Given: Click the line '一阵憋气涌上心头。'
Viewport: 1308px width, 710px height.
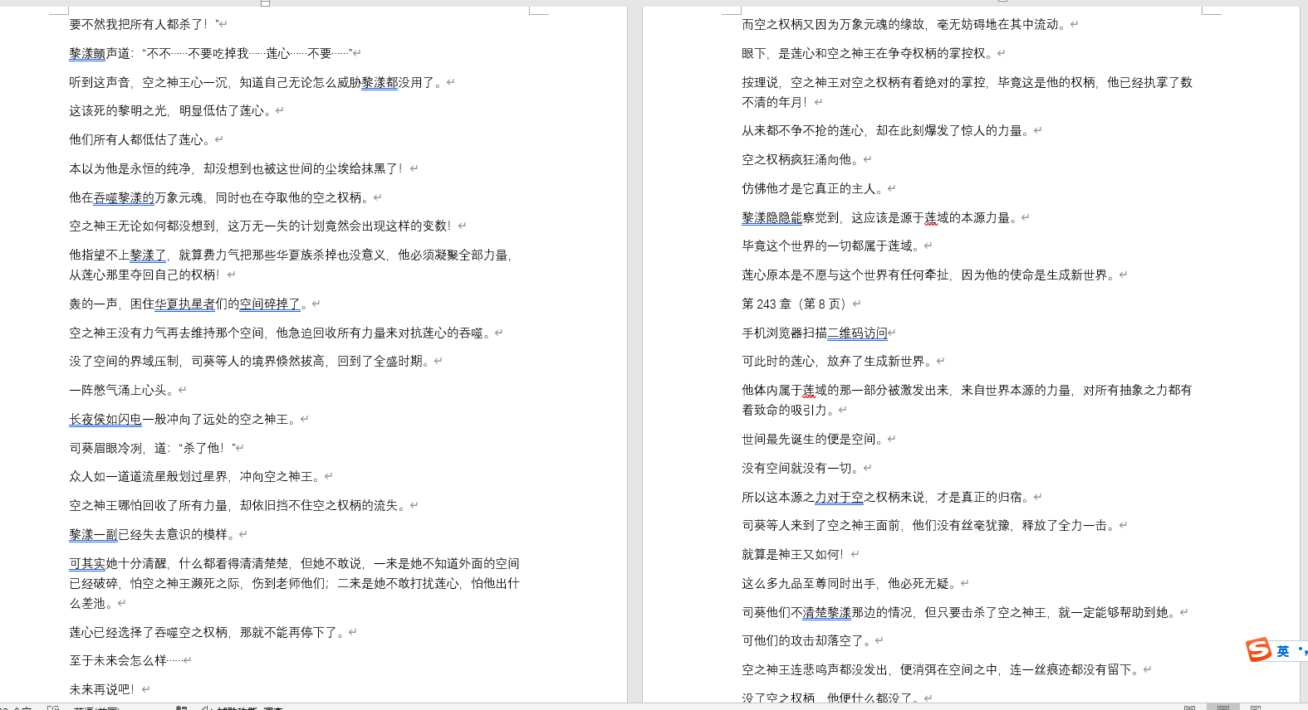Looking at the screenshot, I should click(123, 390).
